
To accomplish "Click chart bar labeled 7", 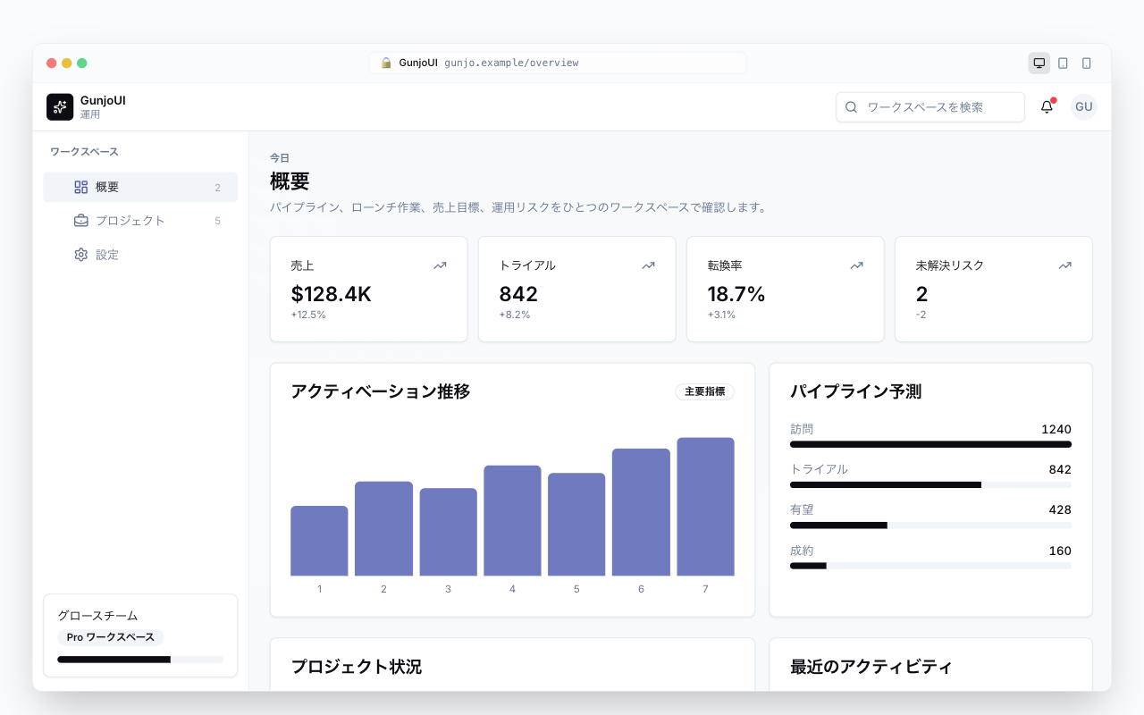I will click(x=705, y=507).
